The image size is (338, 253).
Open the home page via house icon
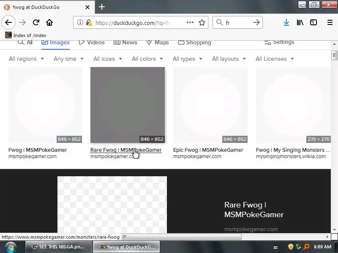click(x=49, y=22)
